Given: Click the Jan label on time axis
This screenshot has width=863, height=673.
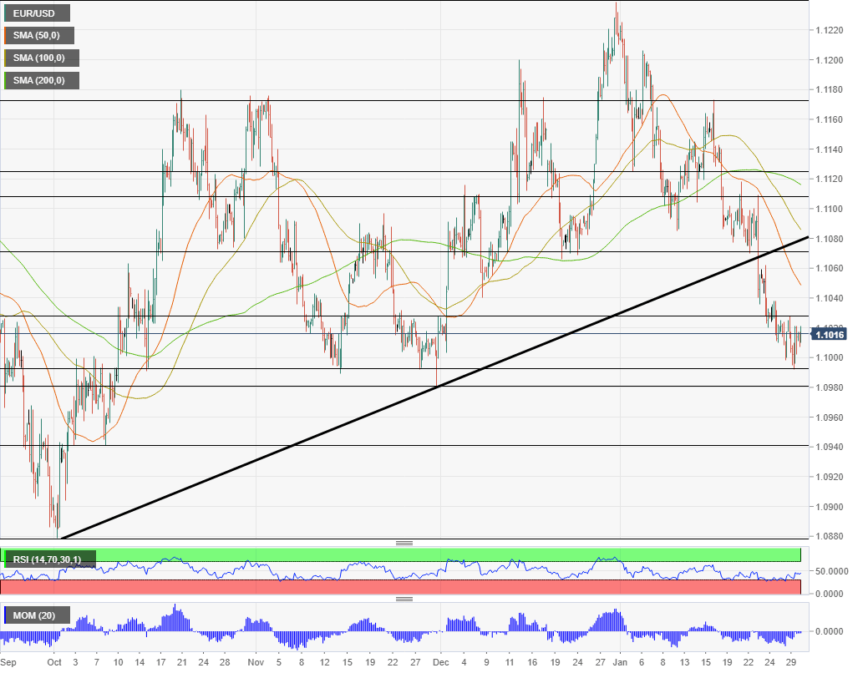Looking at the screenshot, I should 620,662.
